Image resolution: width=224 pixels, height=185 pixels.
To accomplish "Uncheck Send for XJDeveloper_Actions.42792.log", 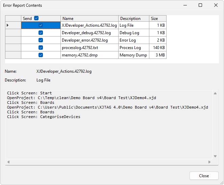I will click(x=41, y=25).
